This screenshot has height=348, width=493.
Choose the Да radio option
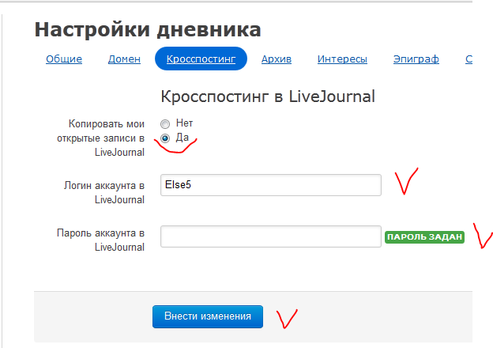pos(165,138)
